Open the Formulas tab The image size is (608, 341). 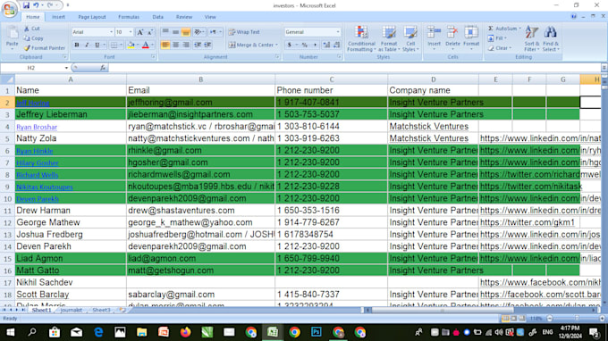pos(129,17)
